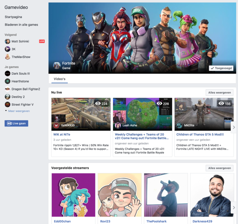Image resolution: width=238 pixels, height=224 pixels.
Task: Click the Matt Sohinki name
Action: [x=20, y=41]
